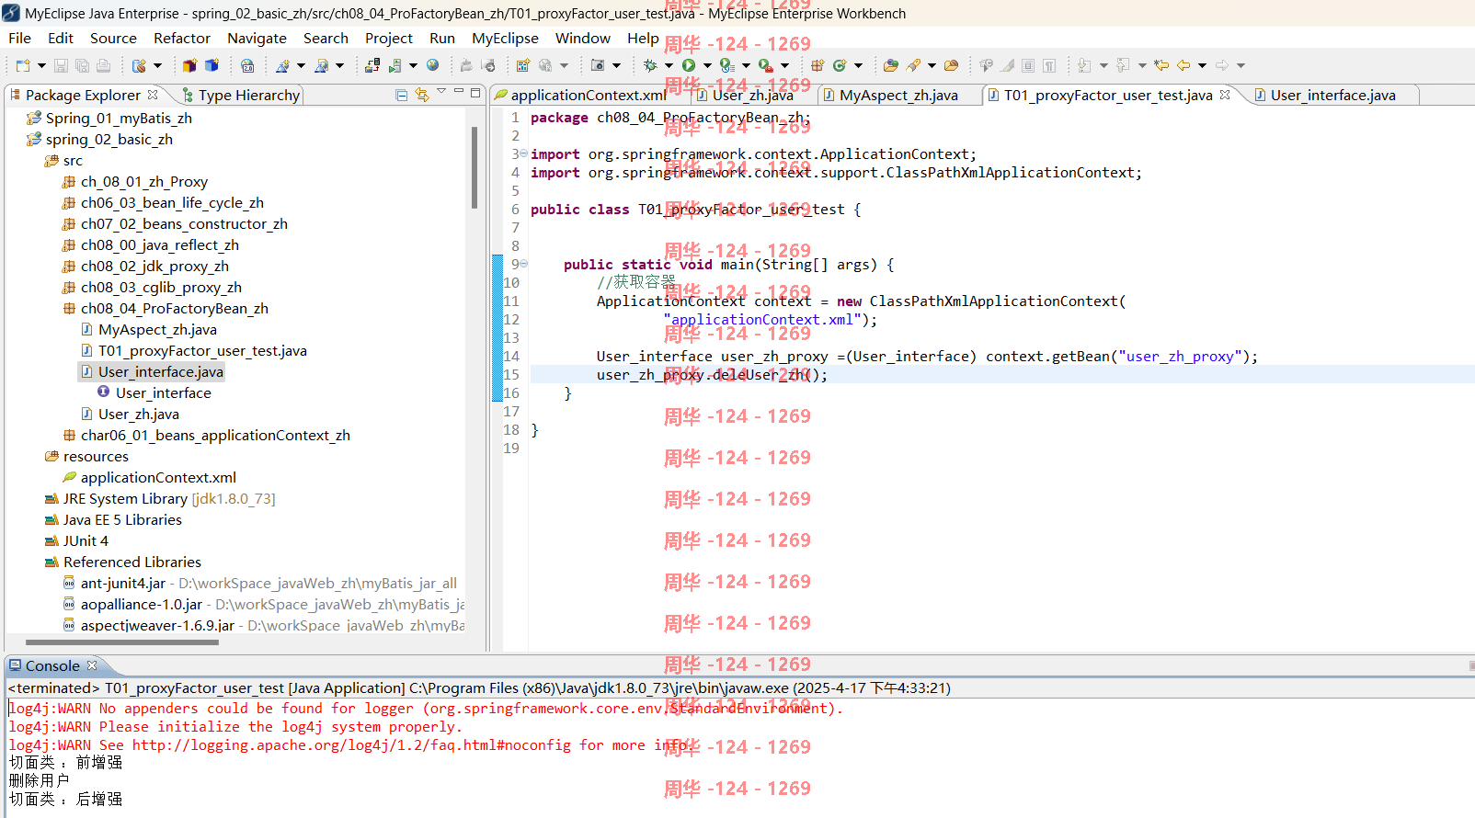Click the New file wizard icon
Screen dimensions: 1475x818
pos(23,65)
